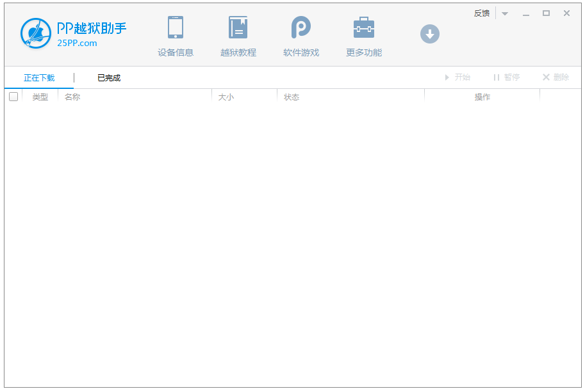Image resolution: width=585 pixels, height=389 pixels.
Task: Click the 开始 start button
Action: (x=457, y=77)
